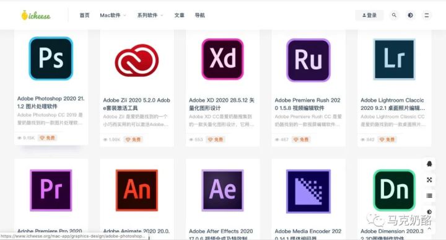Screen dimensions: 446x240
Task: Open the After Effects Ae icon
Action: (223, 190)
